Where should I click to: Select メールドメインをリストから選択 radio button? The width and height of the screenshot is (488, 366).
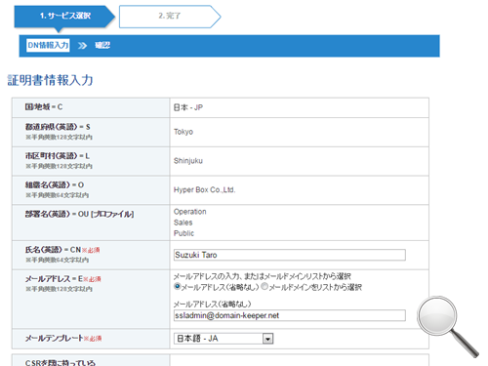264,286
